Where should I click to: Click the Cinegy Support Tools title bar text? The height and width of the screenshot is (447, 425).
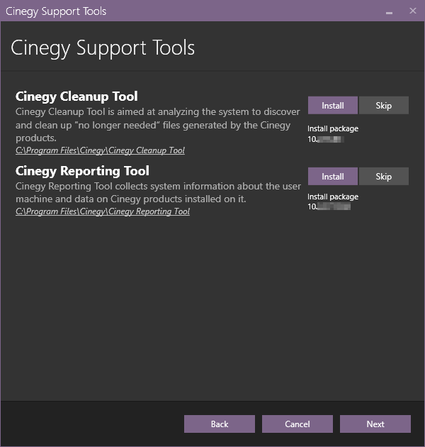56,11
